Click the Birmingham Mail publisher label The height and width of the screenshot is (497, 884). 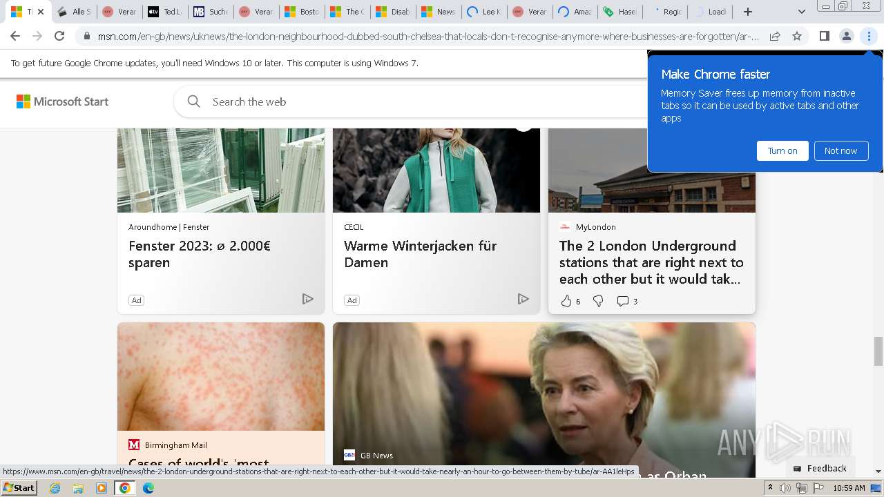[175, 445]
